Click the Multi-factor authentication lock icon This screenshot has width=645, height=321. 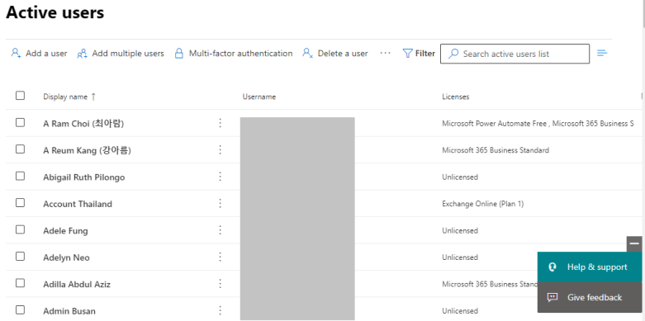coord(179,54)
